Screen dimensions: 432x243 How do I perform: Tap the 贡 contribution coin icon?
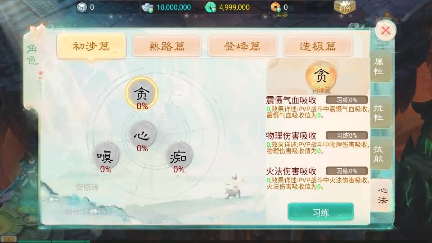tap(82, 7)
